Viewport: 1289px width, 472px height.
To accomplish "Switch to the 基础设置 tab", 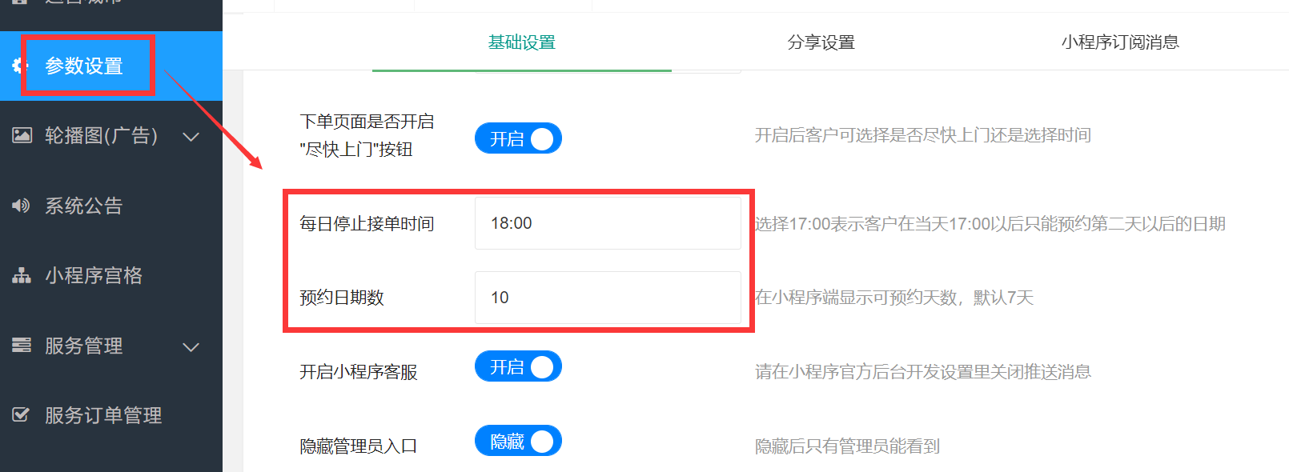I will 522,42.
